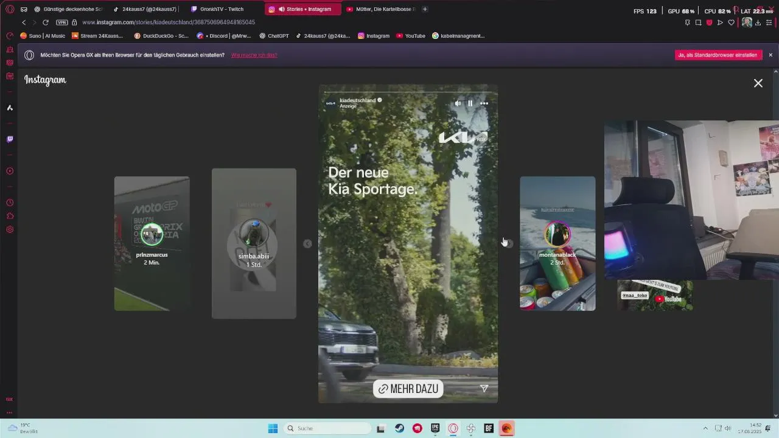
Task: Open simba.abiii story thumbnail
Action: pos(254,243)
